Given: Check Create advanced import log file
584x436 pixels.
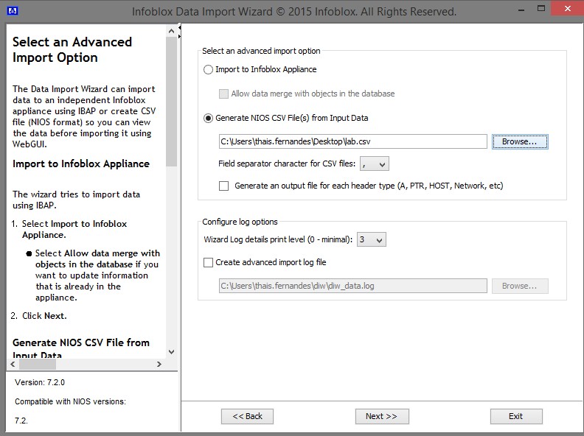Looking at the screenshot, I should tap(208, 262).
